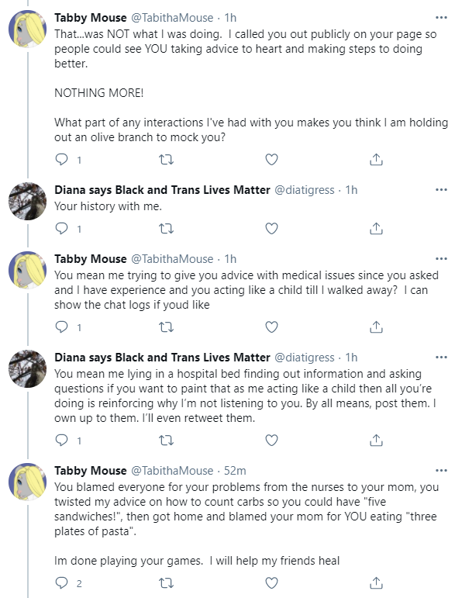This screenshot has height=598, width=455.
Task: Retweet the "NOTHING MORE!" tweet
Action: (166, 160)
